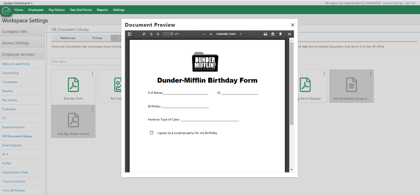Open Birthday Form card options menu
The height and width of the screenshot is (195, 420).
click(x=92, y=74)
